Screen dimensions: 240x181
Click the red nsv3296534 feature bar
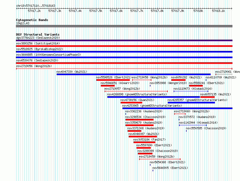(x=139, y=120)
